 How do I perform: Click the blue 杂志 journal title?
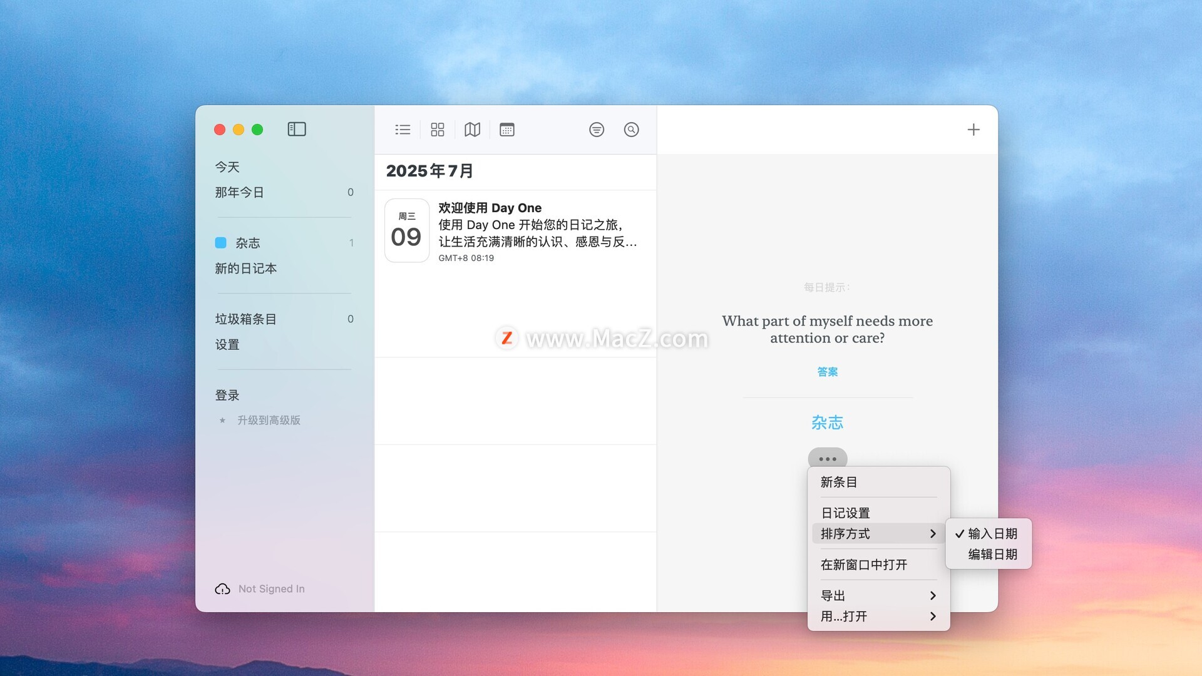click(828, 422)
